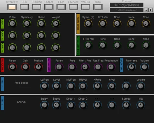Click the F+R Freq filter mod knob

click(88, 45)
